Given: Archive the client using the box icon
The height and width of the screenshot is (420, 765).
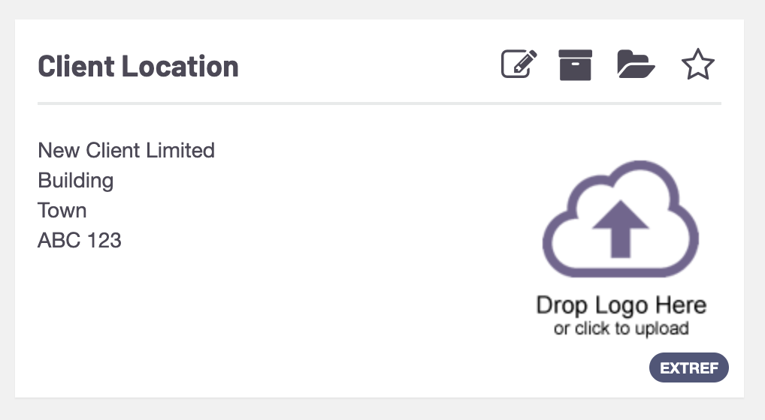Looking at the screenshot, I should 575,64.
